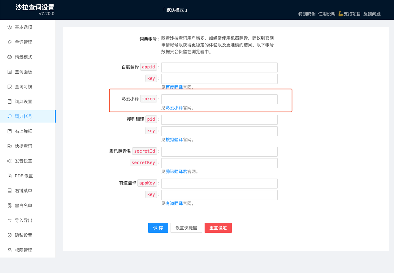This screenshot has width=394, height=273.
Task: Click the key icon beside 词典帐号
Action: pyautogui.click(x=10, y=116)
